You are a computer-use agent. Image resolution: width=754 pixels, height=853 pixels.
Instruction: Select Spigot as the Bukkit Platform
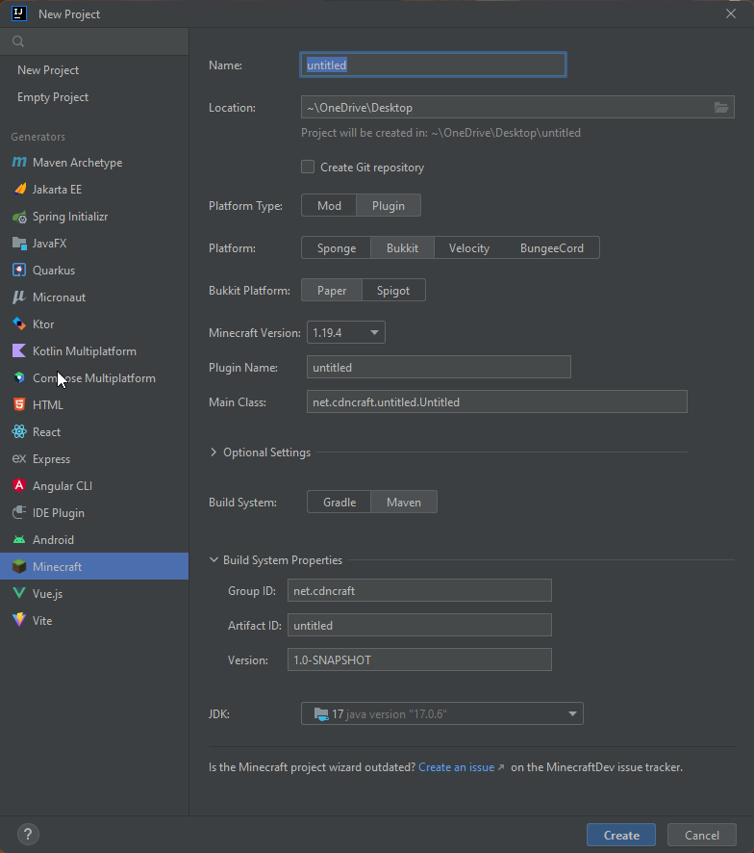[393, 290]
